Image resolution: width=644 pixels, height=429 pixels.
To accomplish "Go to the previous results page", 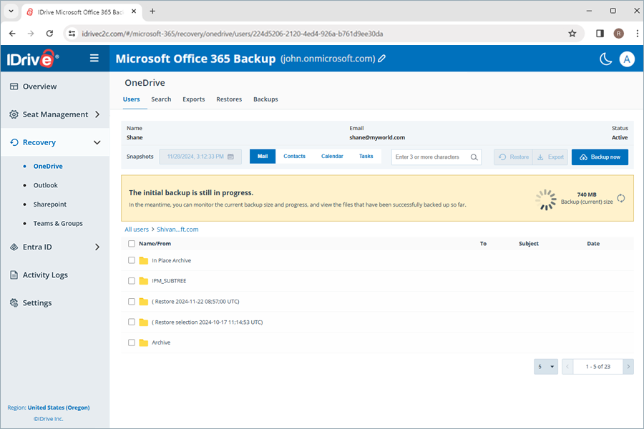I will [567, 367].
